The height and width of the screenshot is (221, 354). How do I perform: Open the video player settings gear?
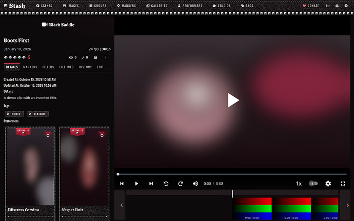tap(328, 184)
